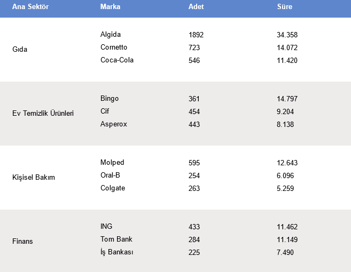Image resolution: width=351 pixels, height=272 pixels.
Task: Click the Oral-B brand name
Action: [110, 175]
